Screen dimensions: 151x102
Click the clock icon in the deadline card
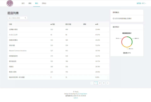(x=113, y=18)
